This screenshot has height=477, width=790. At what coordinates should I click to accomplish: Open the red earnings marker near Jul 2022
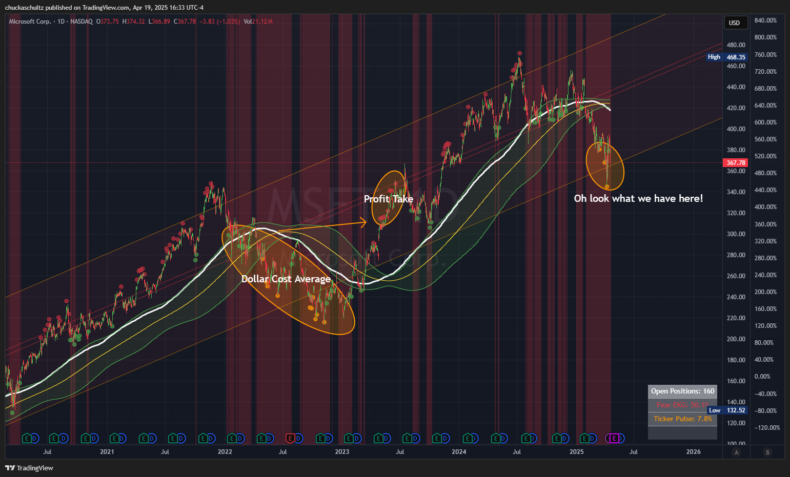click(x=290, y=438)
